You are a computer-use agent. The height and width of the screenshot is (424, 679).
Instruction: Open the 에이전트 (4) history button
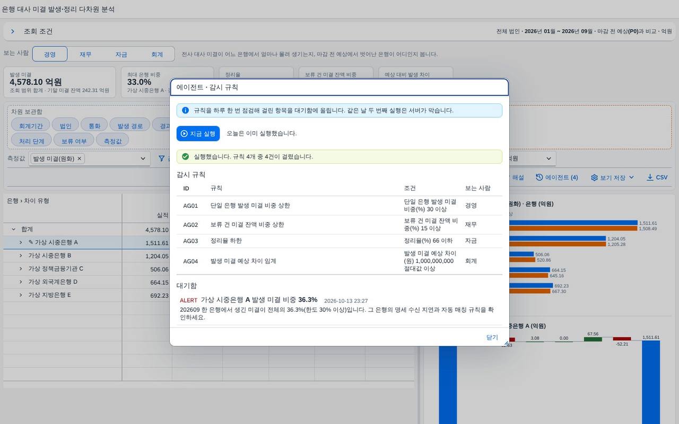(557, 178)
